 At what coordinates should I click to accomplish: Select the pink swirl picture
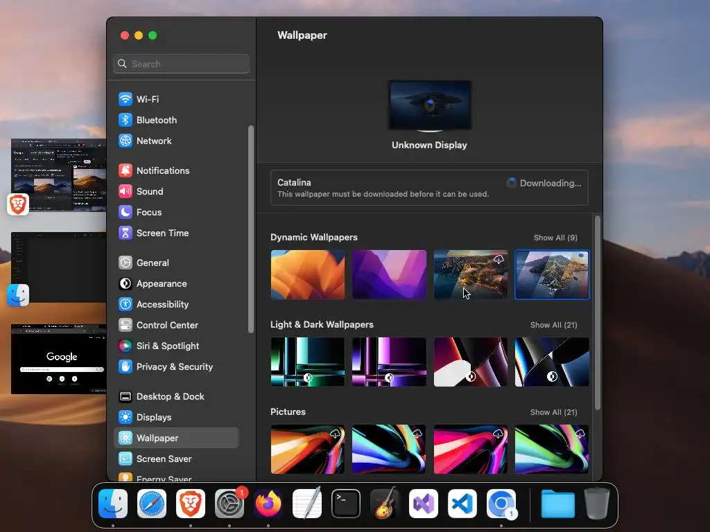point(471,449)
